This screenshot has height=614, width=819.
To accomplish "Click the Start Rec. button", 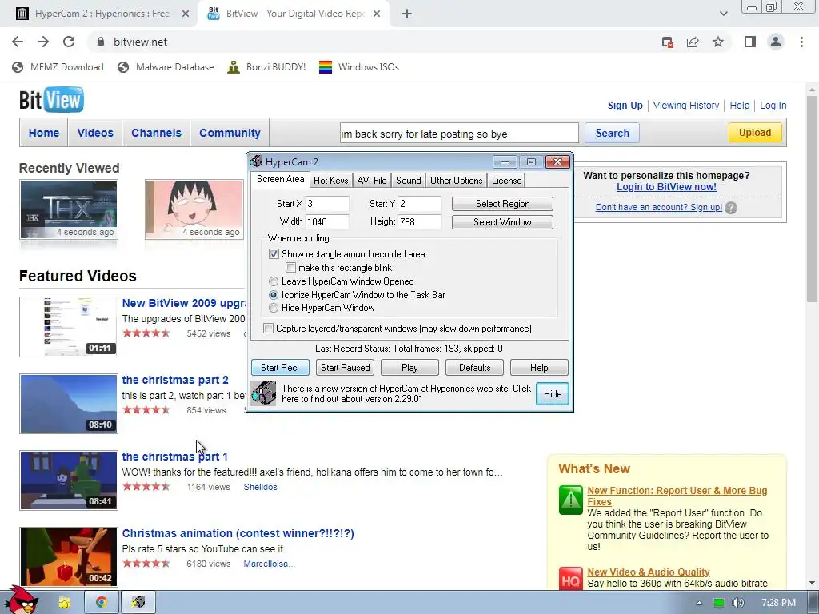I will pos(280,368).
